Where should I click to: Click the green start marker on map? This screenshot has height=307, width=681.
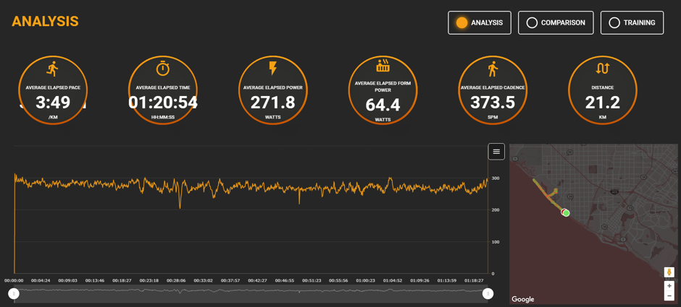tap(567, 213)
